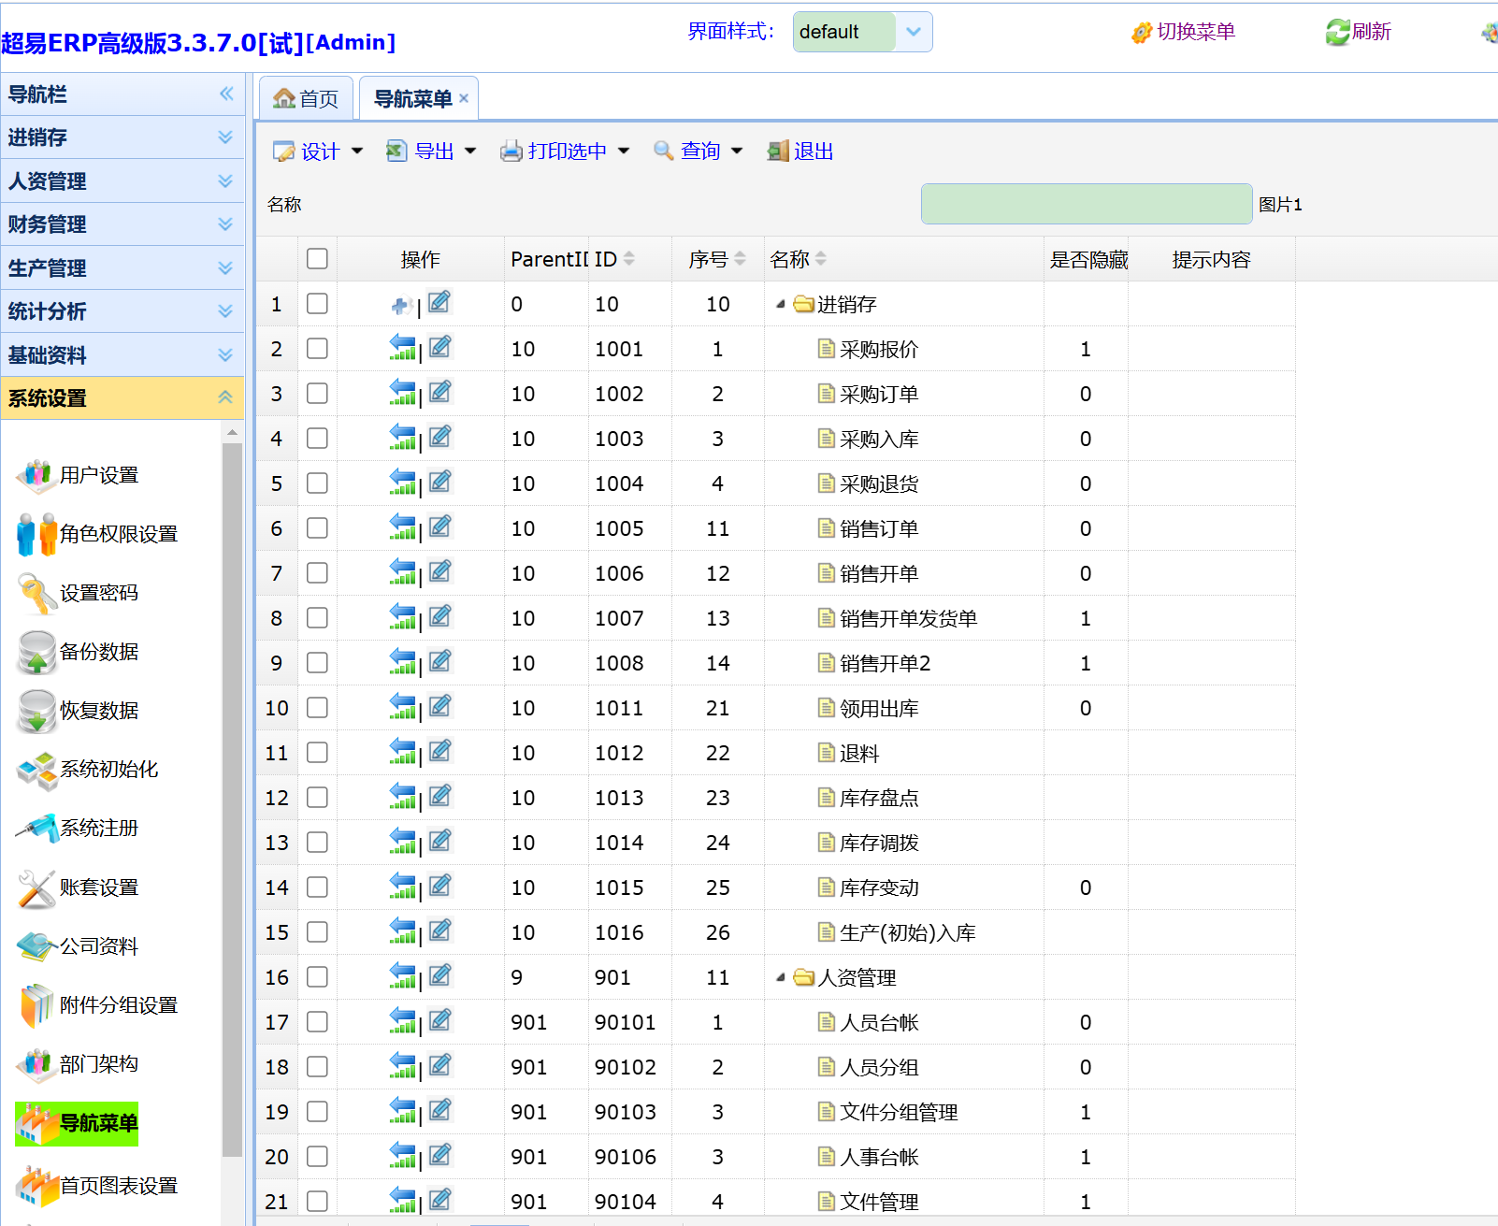The height and width of the screenshot is (1226, 1498).
Task: Click the 切换菜单 switch menu icon
Action: (1141, 33)
